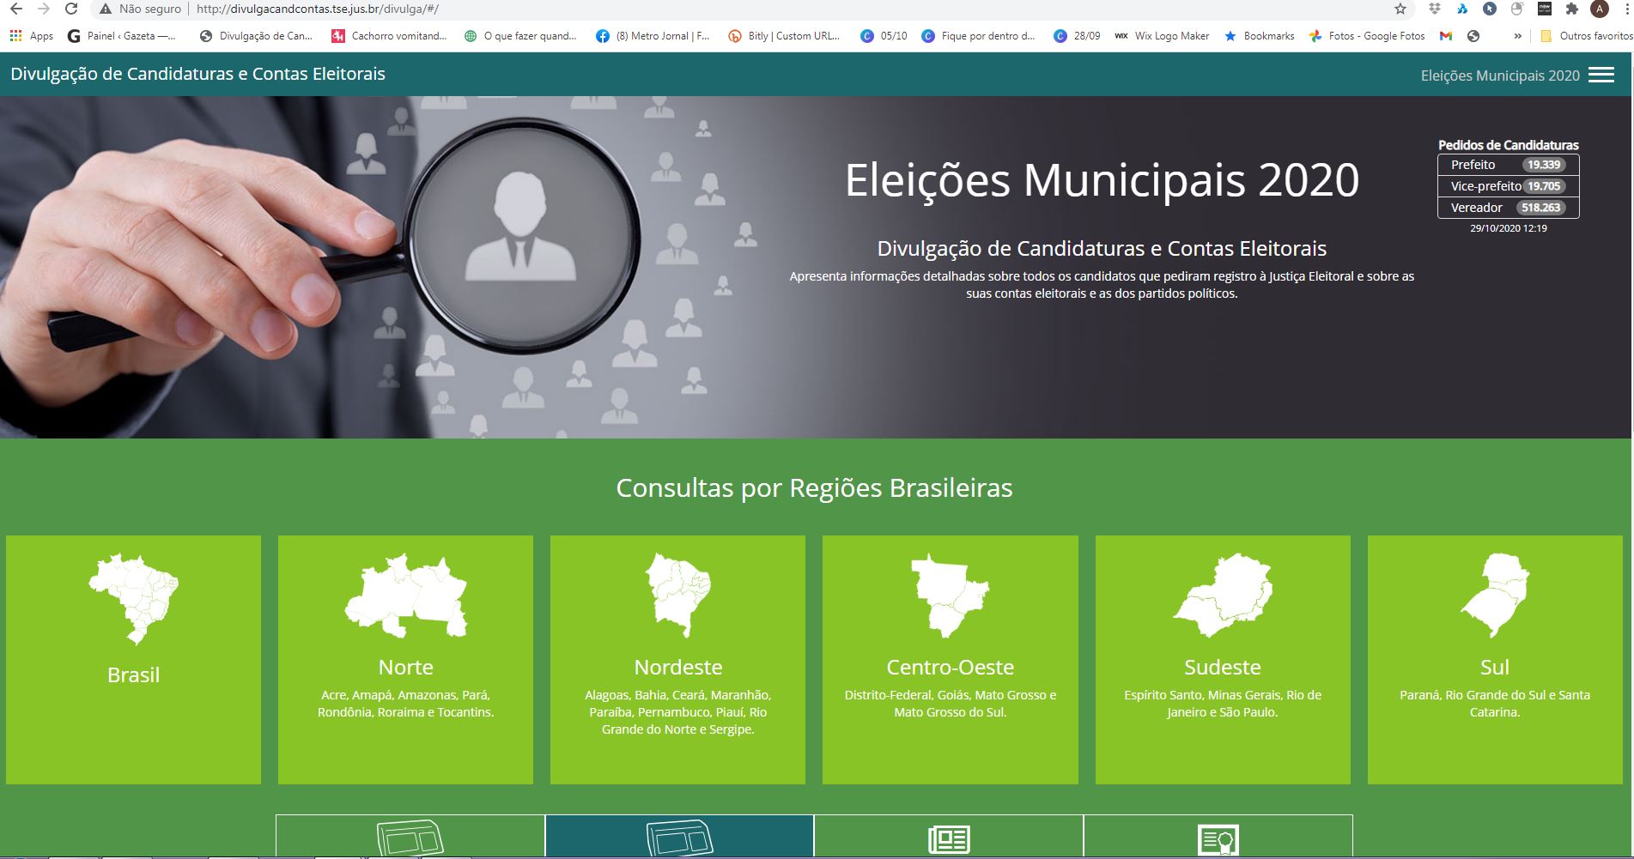Open the hamburger menu beside Eleições Municipais 2020

tap(1601, 75)
